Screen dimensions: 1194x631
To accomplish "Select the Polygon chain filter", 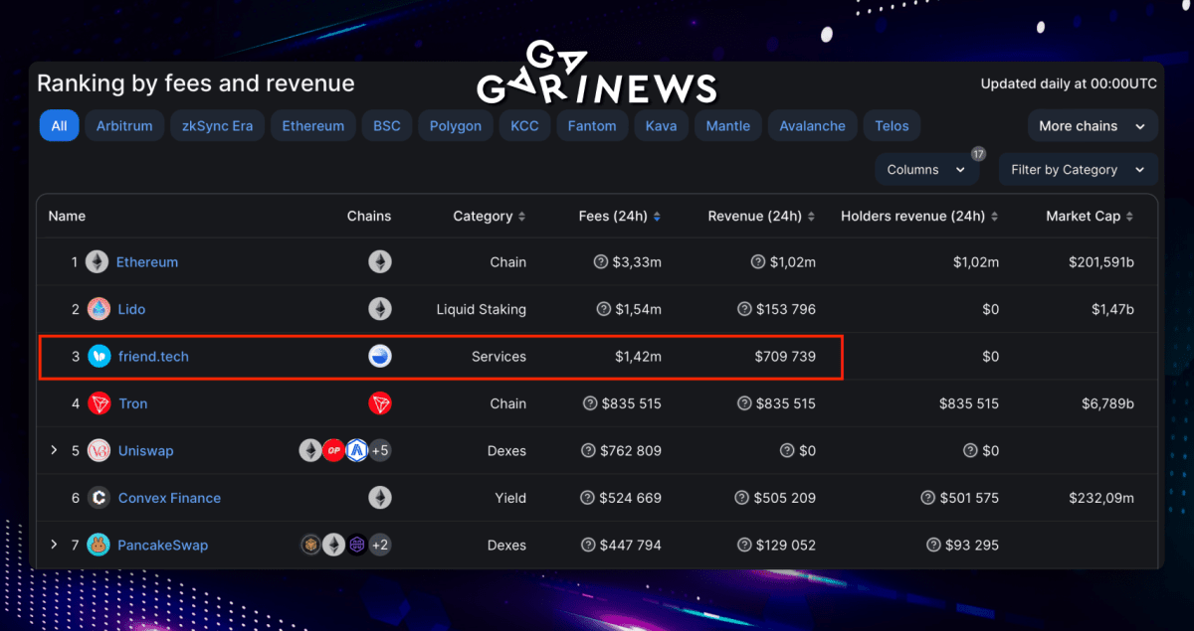I will (456, 126).
